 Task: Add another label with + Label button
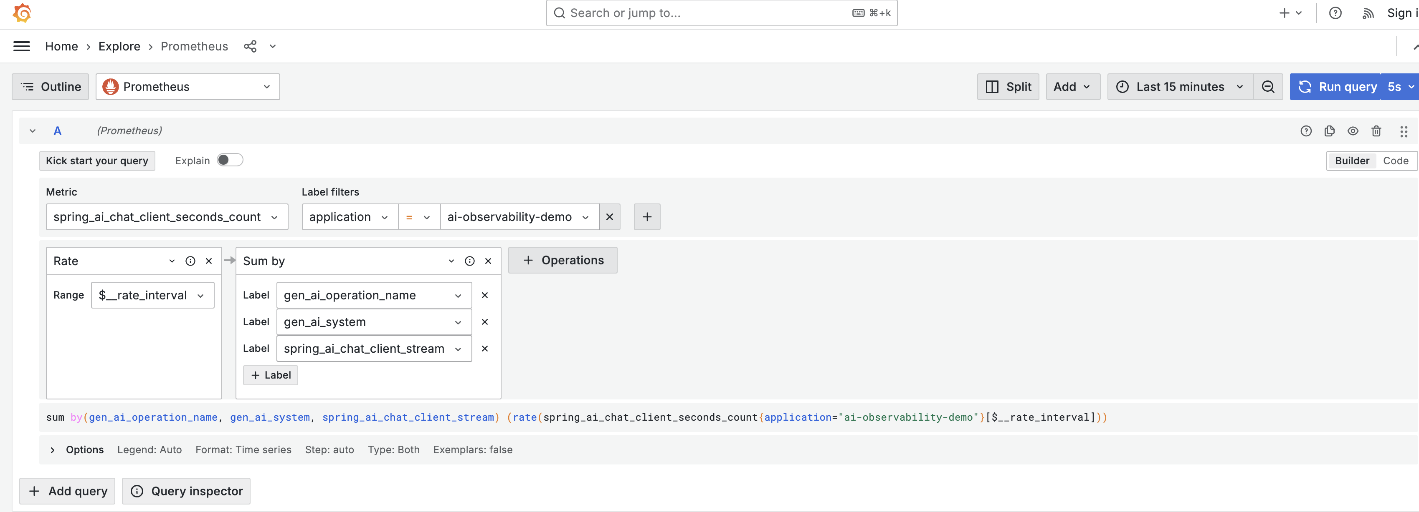coord(271,375)
